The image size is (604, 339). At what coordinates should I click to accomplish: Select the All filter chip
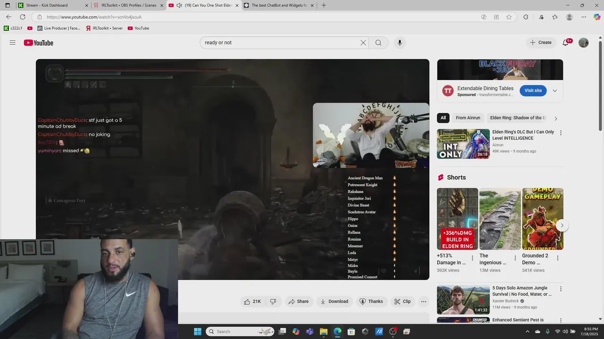pos(443,118)
